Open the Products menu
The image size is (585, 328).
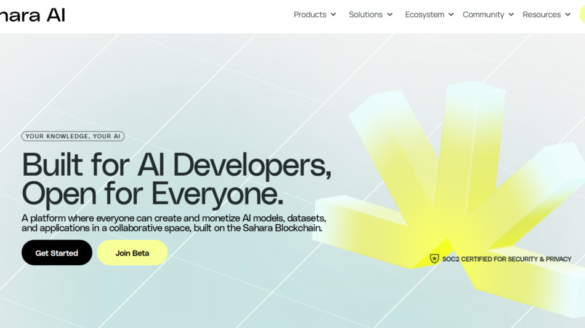coord(310,15)
